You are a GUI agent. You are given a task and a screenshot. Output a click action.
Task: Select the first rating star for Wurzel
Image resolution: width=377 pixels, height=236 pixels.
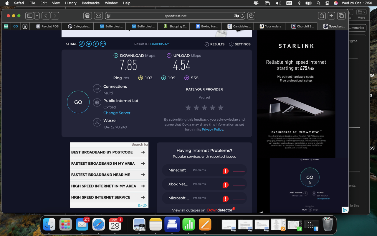(188, 108)
